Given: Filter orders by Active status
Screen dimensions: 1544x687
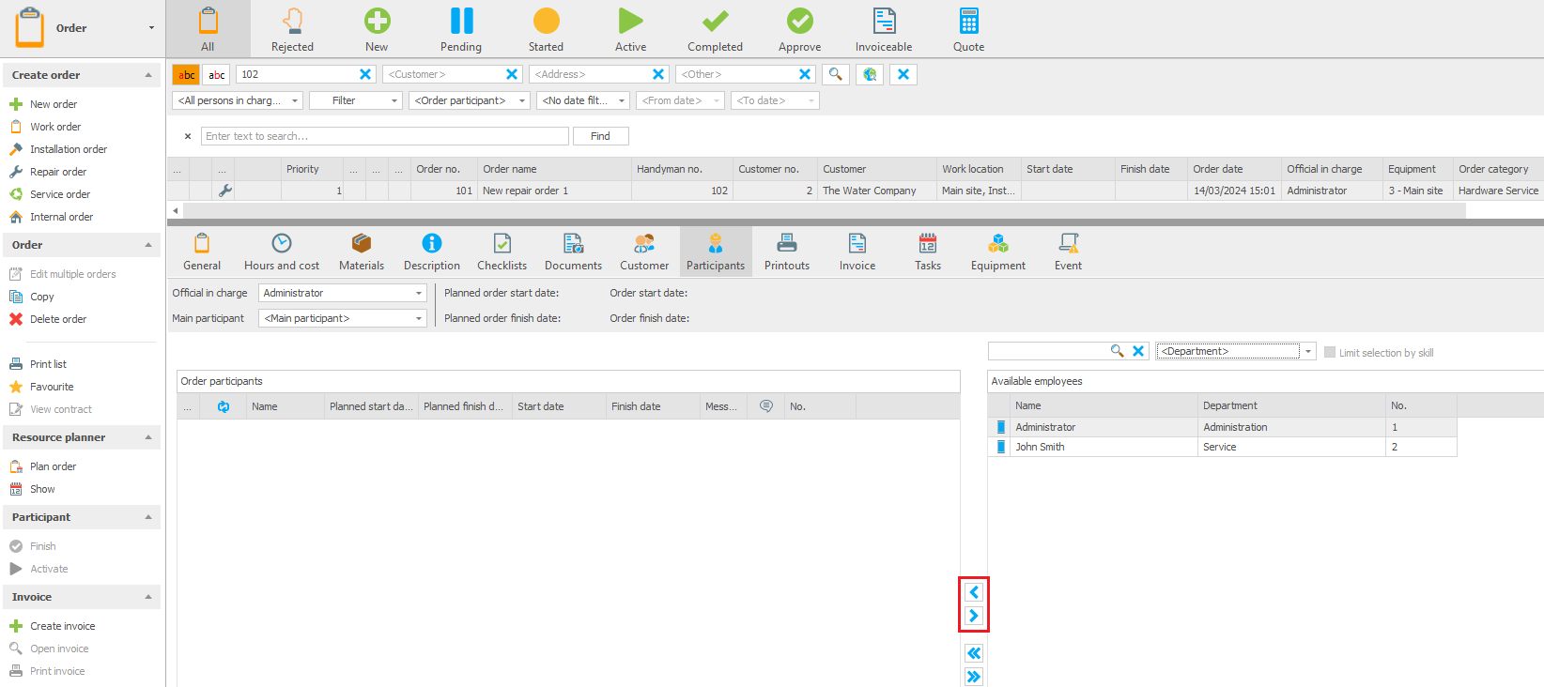Looking at the screenshot, I should (x=630, y=29).
